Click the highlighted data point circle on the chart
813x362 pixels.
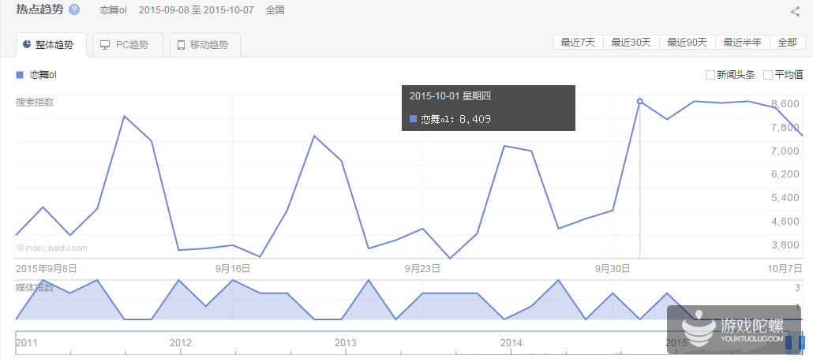[639, 101]
